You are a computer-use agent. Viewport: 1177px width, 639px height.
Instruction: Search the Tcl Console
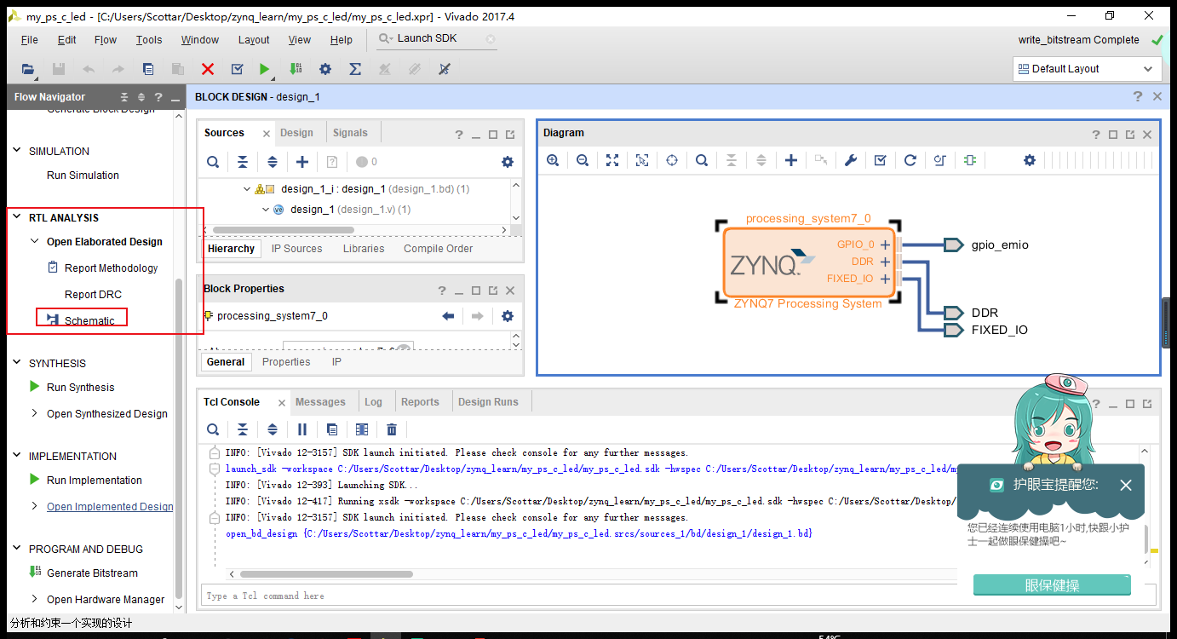click(x=213, y=429)
